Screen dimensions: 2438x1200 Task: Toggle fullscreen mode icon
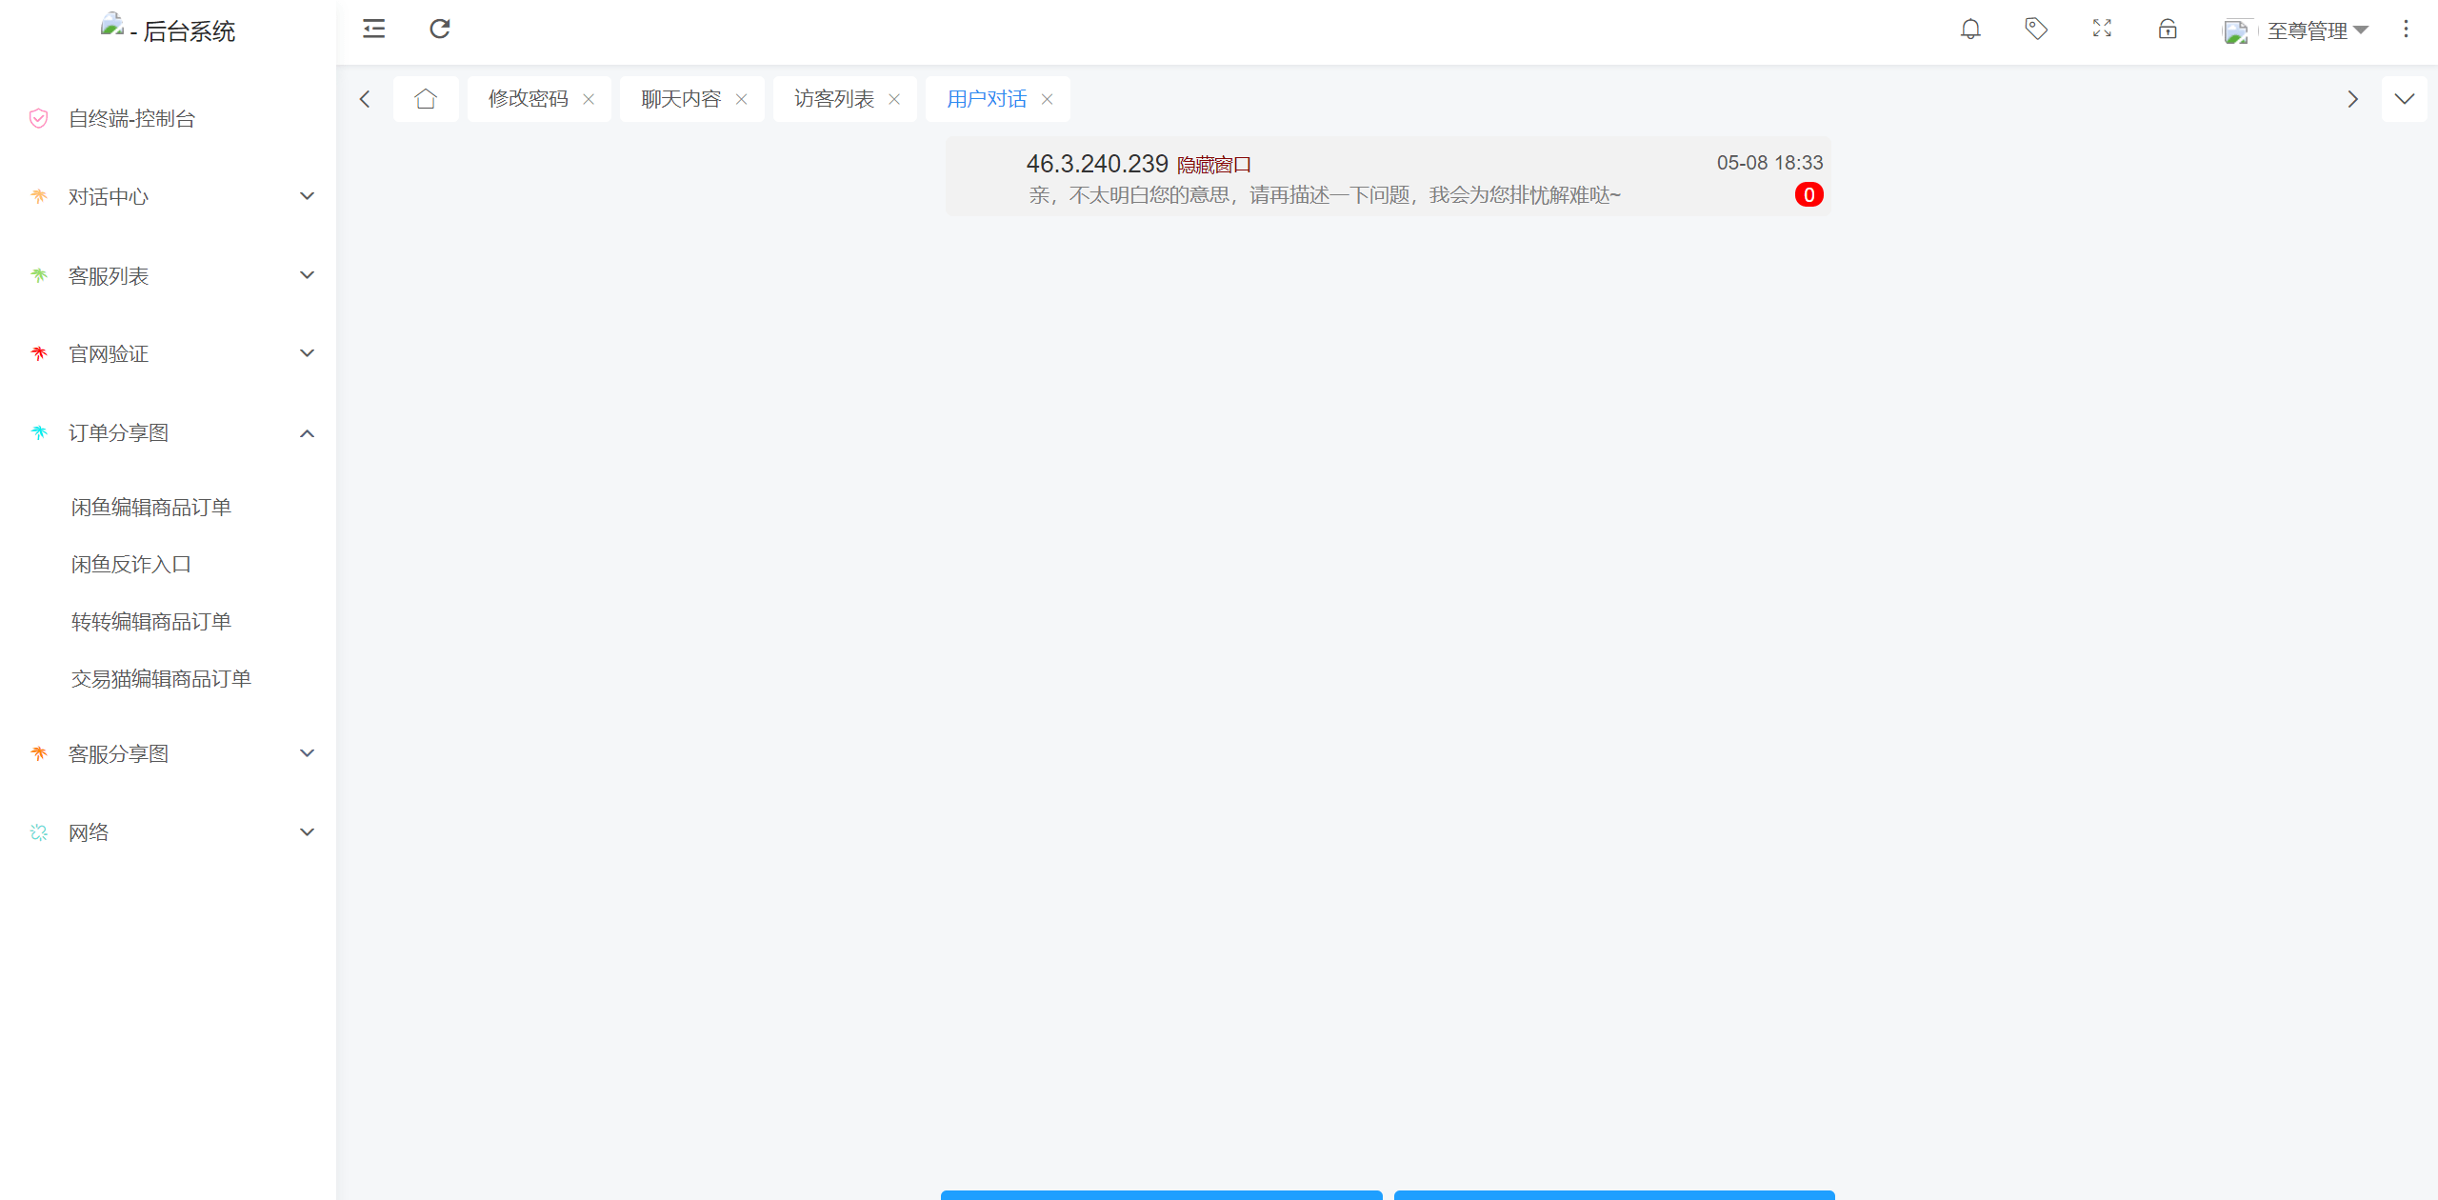coord(2102,29)
